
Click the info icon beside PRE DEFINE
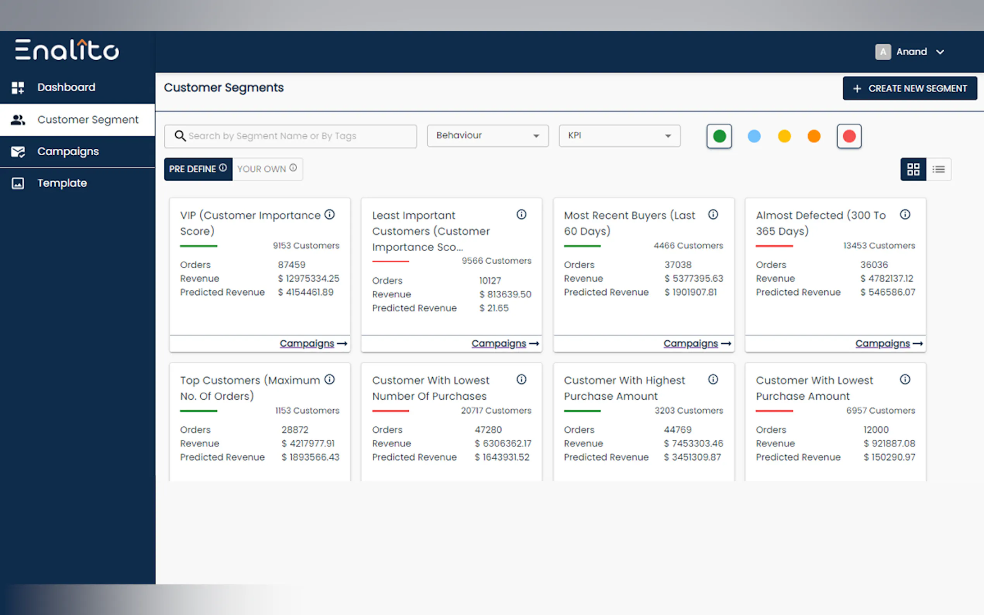pyautogui.click(x=223, y=168)
